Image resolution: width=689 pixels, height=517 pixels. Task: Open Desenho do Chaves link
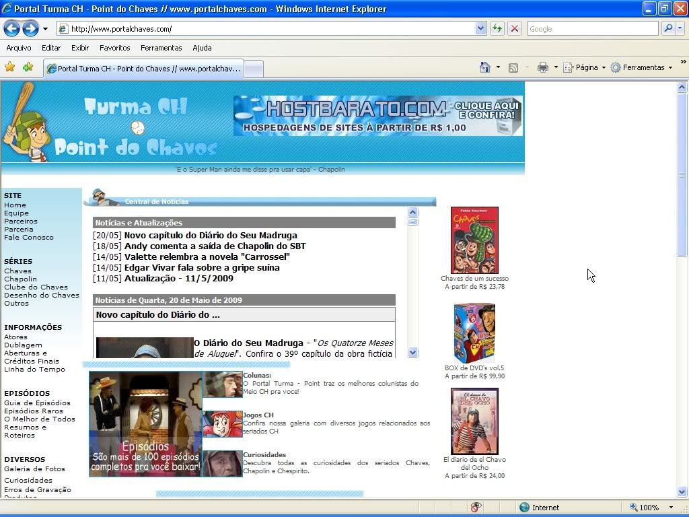pyautogui.click(x=42, y=296)
